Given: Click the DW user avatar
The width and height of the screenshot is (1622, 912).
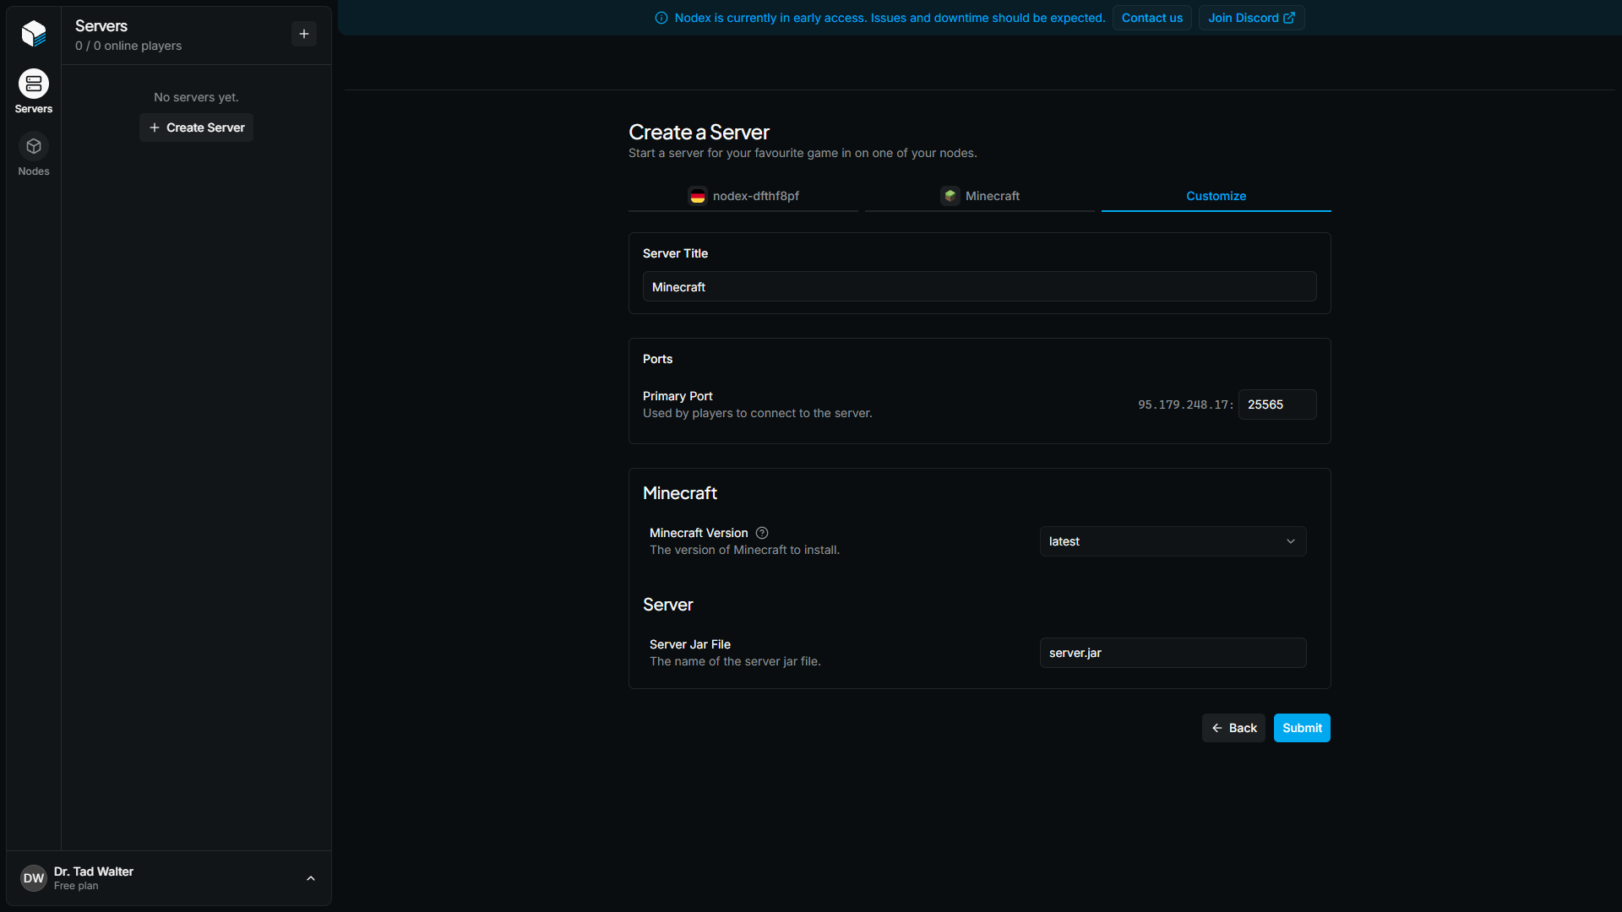Looking at the screenshot, I should coord(34,878).
